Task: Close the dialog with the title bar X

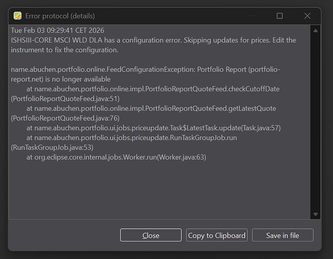Action: [307, 16]
